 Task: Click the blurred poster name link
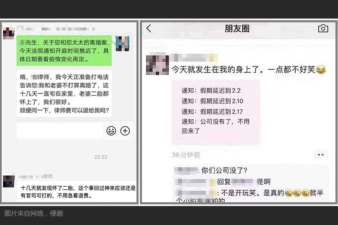tap(194, 58)
